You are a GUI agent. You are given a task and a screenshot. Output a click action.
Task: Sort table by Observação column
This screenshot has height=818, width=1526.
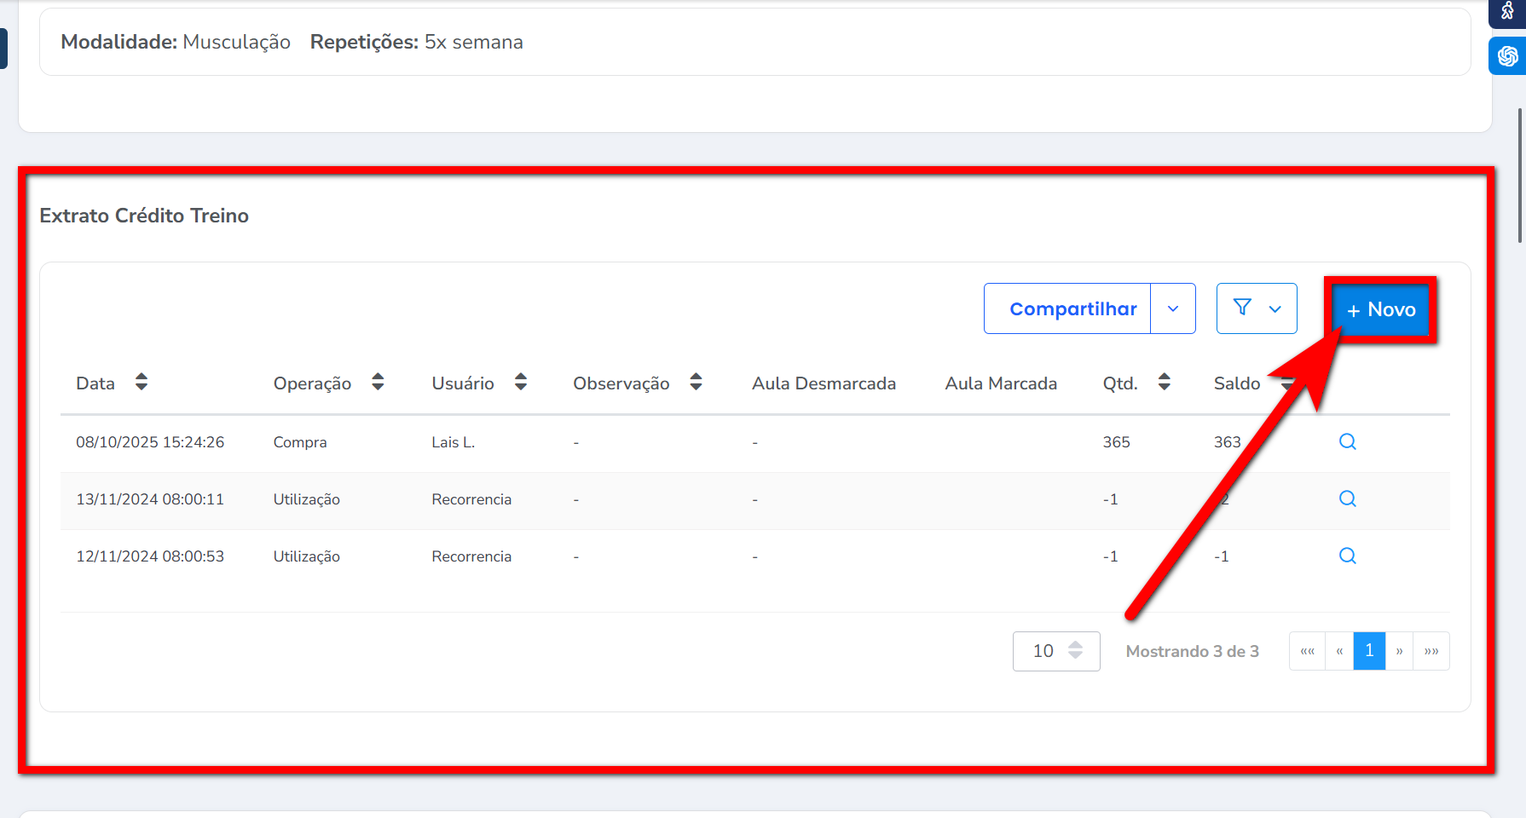[x=697, y=383]
